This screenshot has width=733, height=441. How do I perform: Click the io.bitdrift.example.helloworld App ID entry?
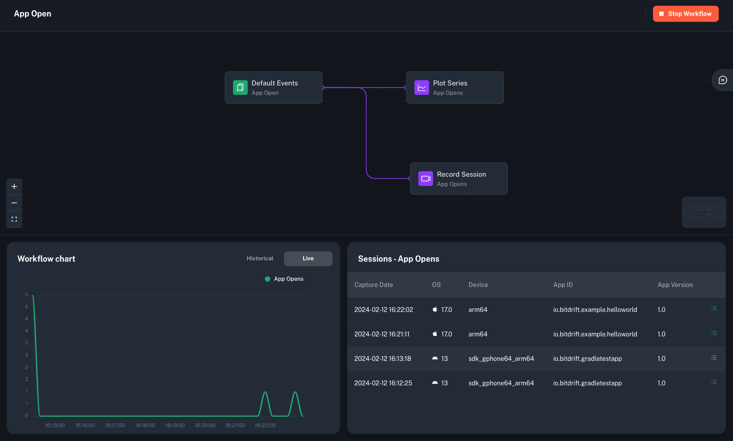click(595, 309)
